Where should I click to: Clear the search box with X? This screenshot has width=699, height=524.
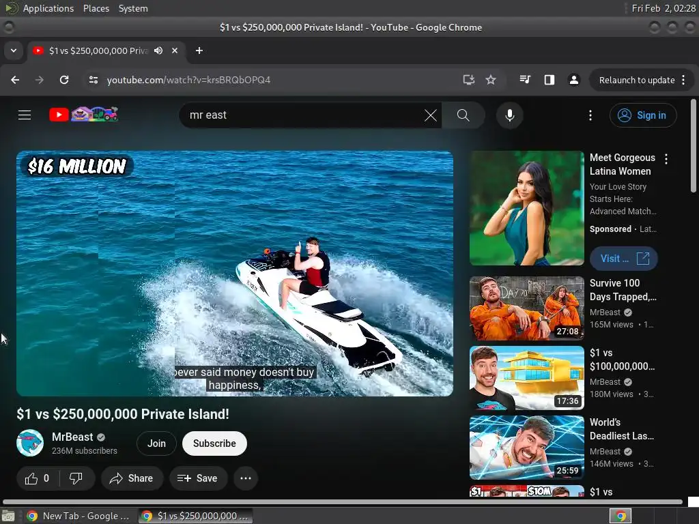pos(431,115)
